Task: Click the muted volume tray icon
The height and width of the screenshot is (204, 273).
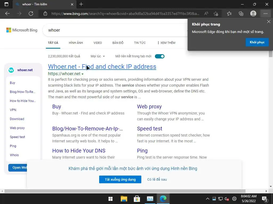Action: [227, 199]
